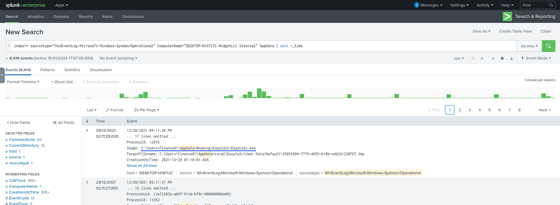Open the 20 Per Page dropdown
The width and height of the screenshot is (560, 205).
pyautogui.click(x=146, y=110)
